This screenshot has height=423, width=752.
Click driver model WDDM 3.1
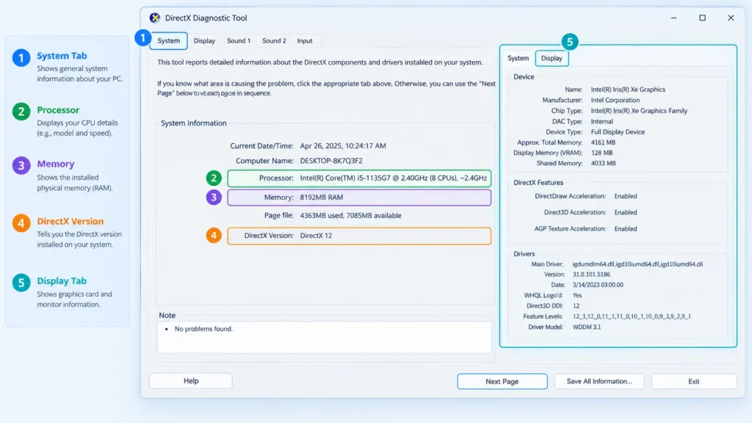[x=586, y=327]
